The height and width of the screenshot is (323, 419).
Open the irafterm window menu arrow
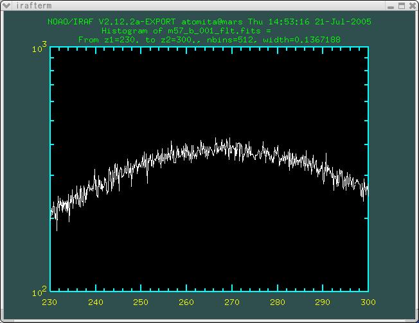pyautogui.click(x=6, y=5)
